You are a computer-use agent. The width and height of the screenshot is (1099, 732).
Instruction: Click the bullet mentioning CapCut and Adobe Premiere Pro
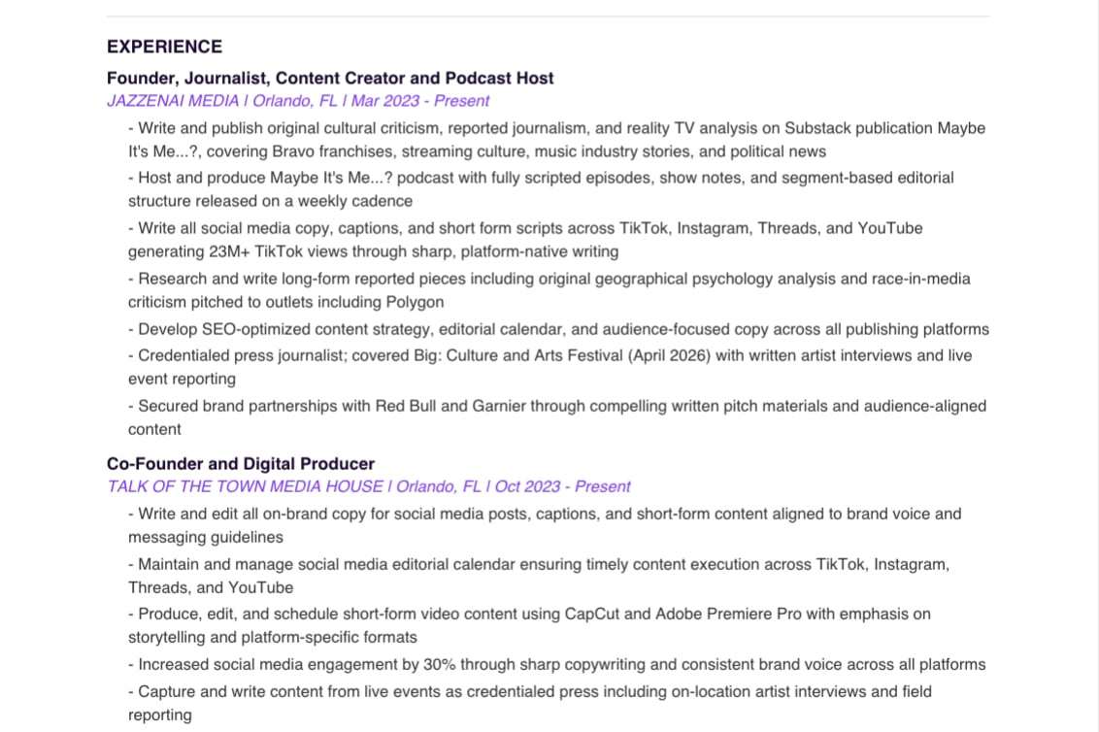tap(529, 625)
